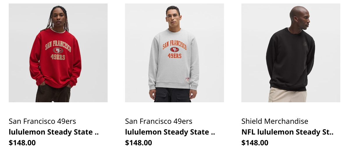Click the hem patch label on gray sweatshirt

[x=187, y=80]
